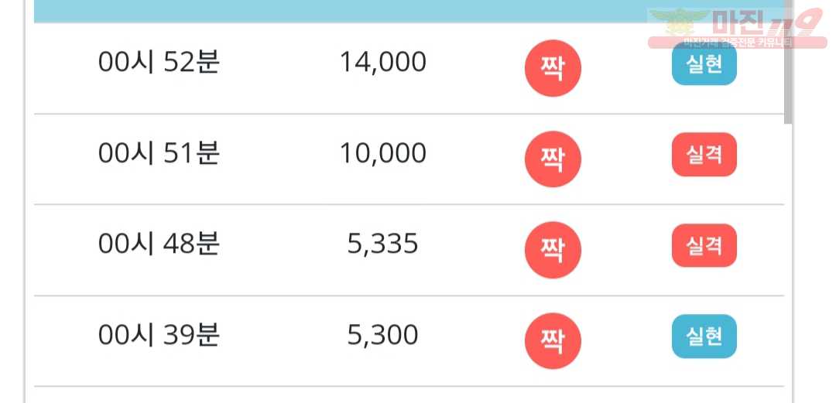Click the vertical scrollbar thumb
Image resolution: width=836 pixels, height=403 pixels.
click(x=788, y=61)
